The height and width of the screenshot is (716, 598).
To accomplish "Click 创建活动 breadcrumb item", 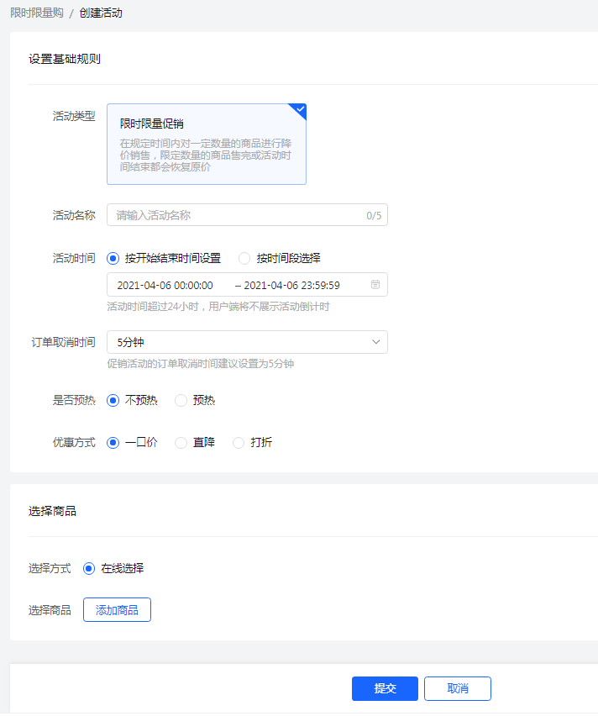I will 101,13.
